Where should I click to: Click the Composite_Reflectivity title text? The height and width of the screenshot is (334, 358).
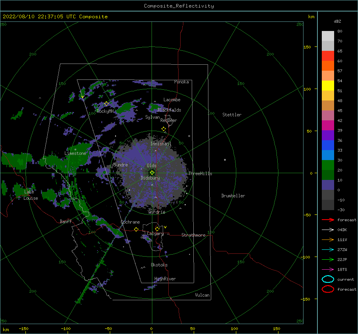point(179,6)
